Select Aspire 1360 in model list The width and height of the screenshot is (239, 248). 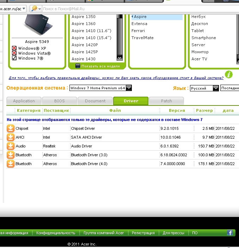tap(84, 24)
